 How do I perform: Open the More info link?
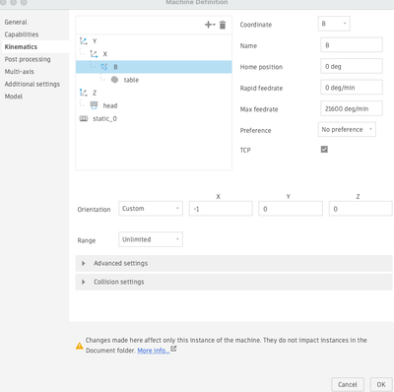(x=154, y=351)
